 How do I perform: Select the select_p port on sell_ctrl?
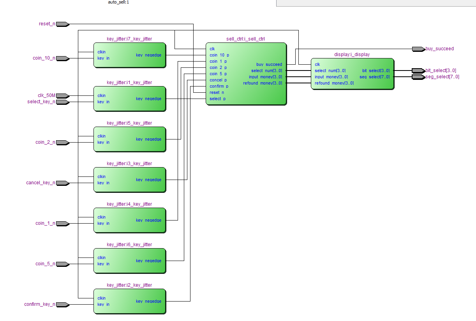click(218, 99)
